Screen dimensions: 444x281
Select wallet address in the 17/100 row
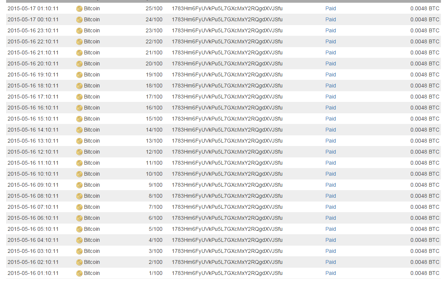coord(227,97)
